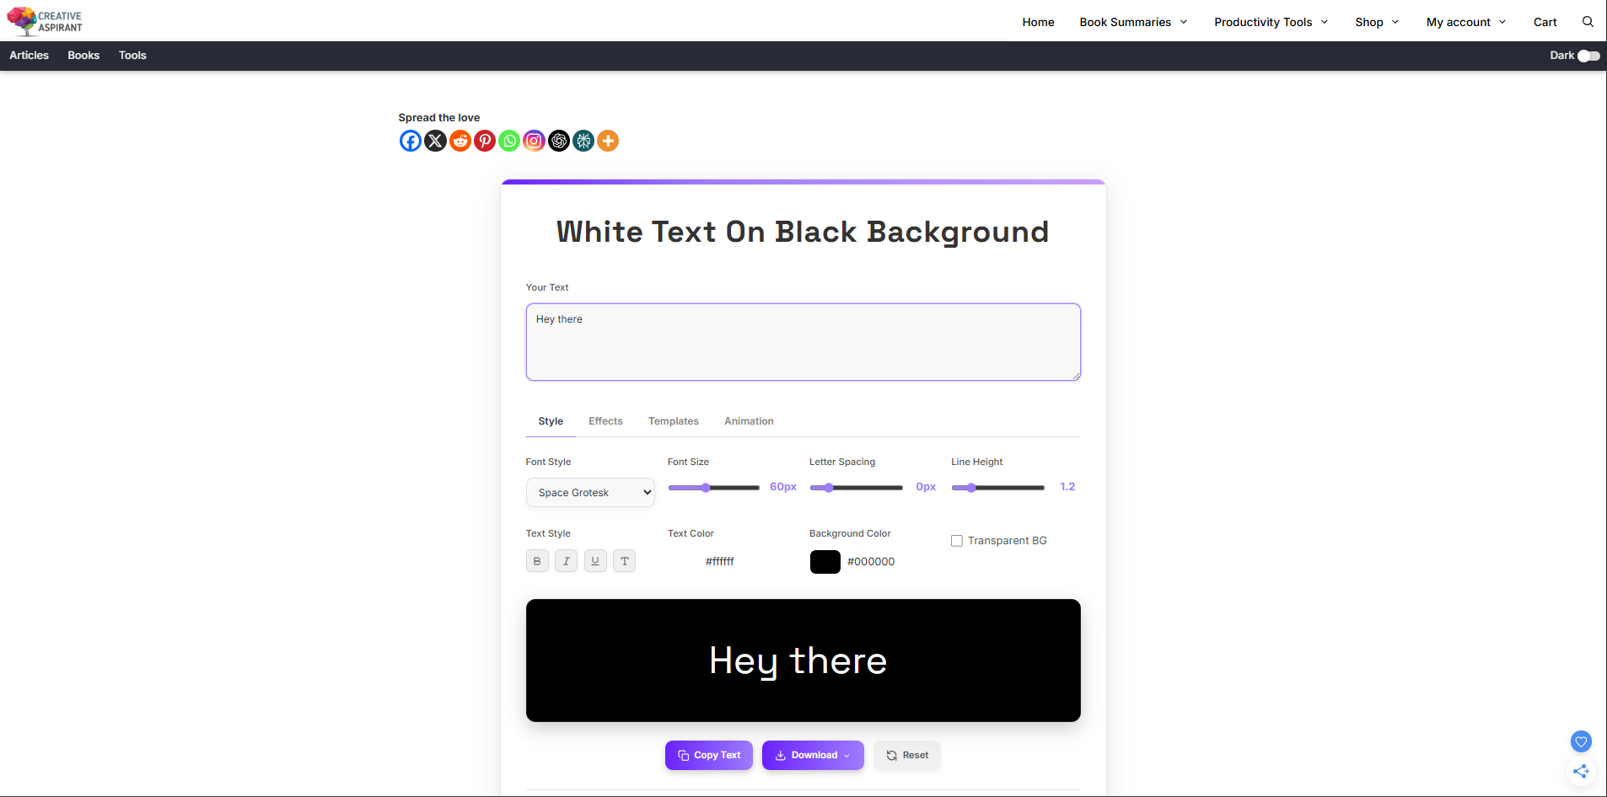Open the Background Color swatch
The width and height of the screenshot is (1607, 797).
[x=825, y=561]
